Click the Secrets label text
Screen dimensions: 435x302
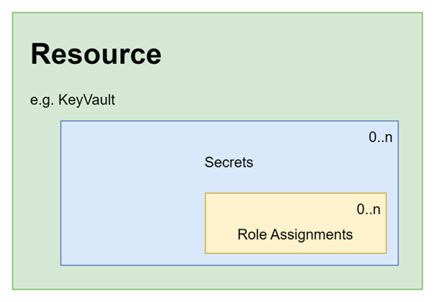coord(229,162)
